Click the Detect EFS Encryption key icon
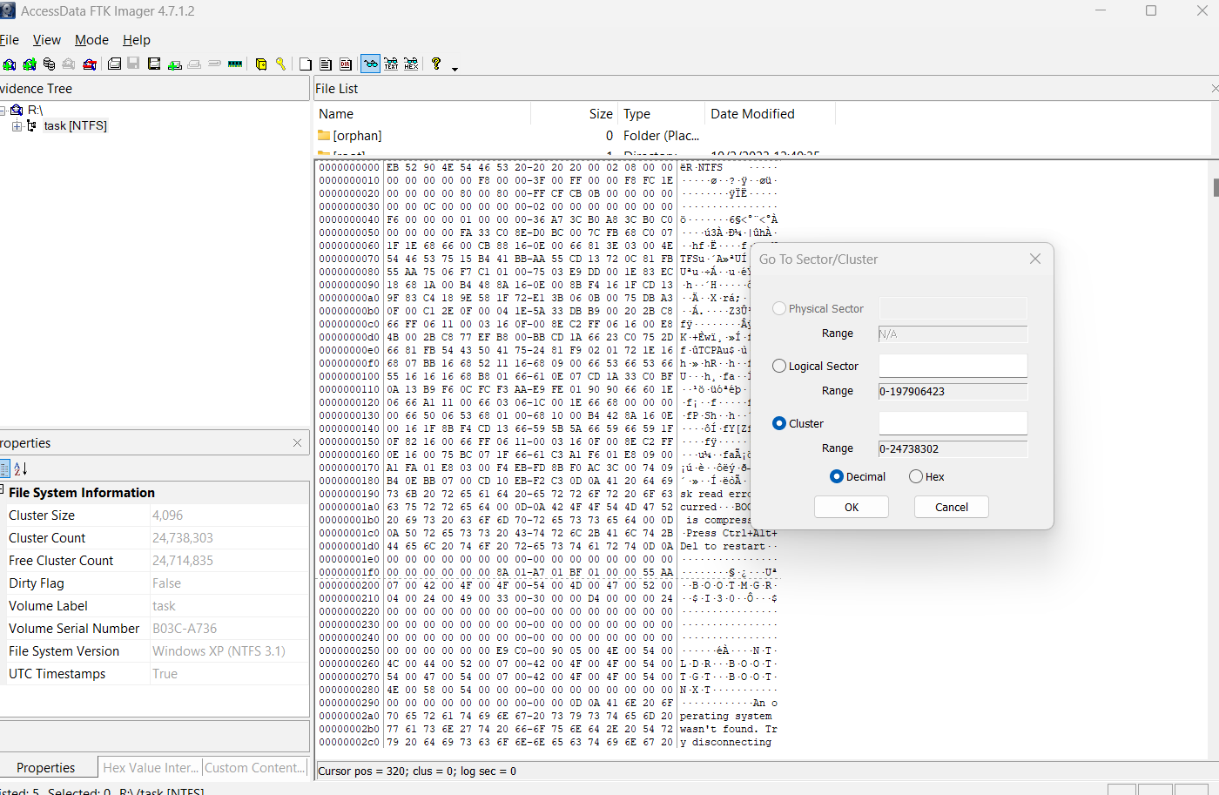The height and width of the screenshot is (795, 1219). point(280,64)
